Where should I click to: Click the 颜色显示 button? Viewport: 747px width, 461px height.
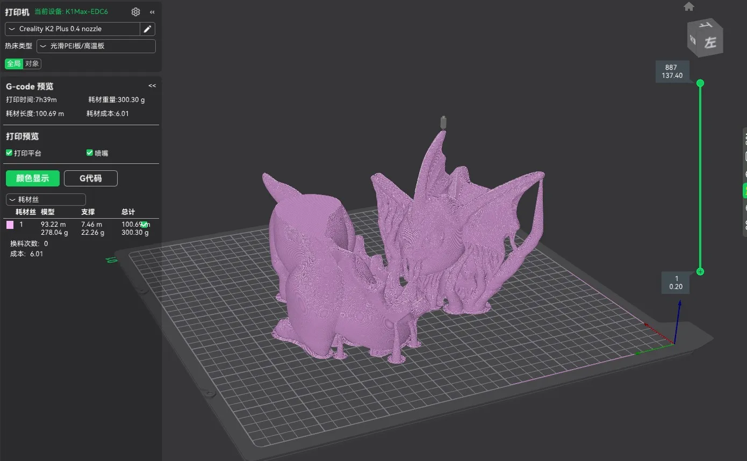33,178
